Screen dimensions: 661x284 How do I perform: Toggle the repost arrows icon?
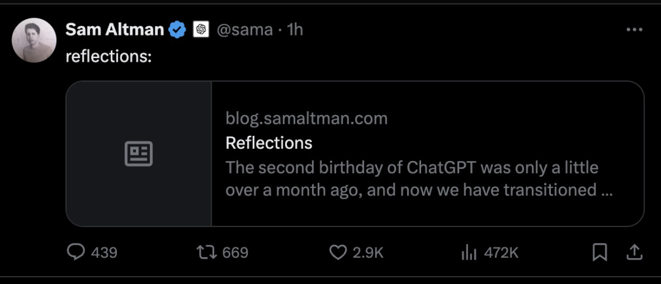pos(207,252)
